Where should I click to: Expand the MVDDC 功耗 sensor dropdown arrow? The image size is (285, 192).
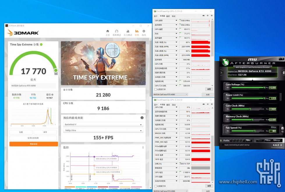(176, 133)
